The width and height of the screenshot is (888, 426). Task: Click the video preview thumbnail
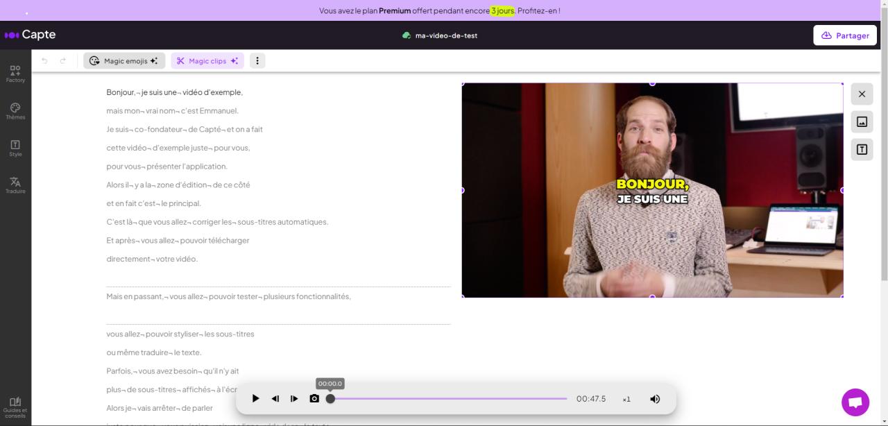point(652,190)
